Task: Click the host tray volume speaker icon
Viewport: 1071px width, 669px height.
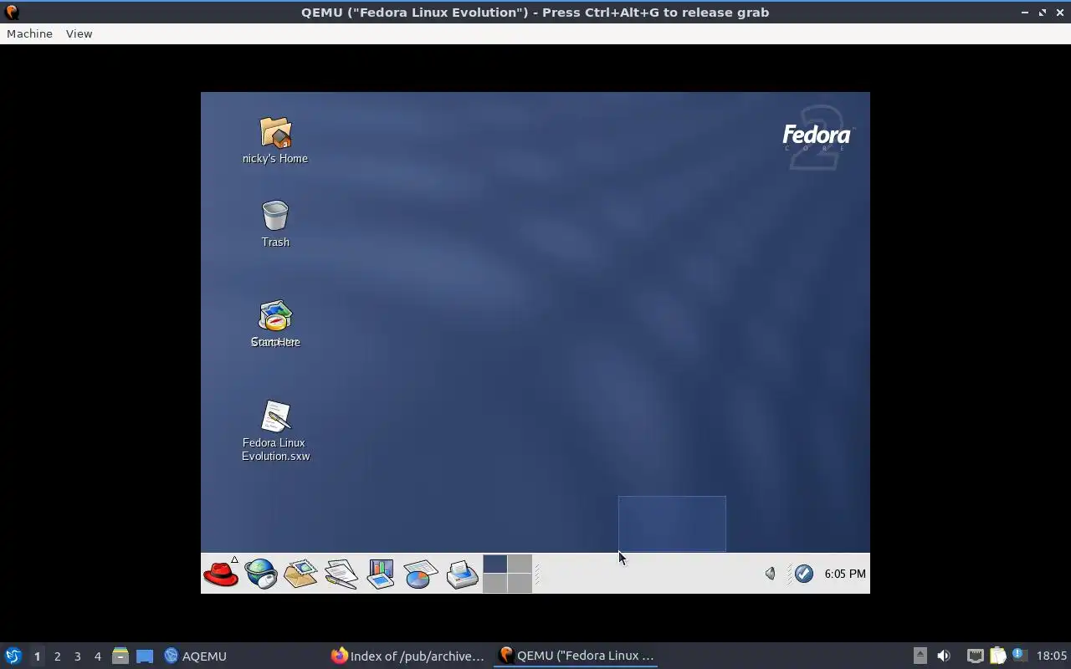Action: (x=944, y=656)
